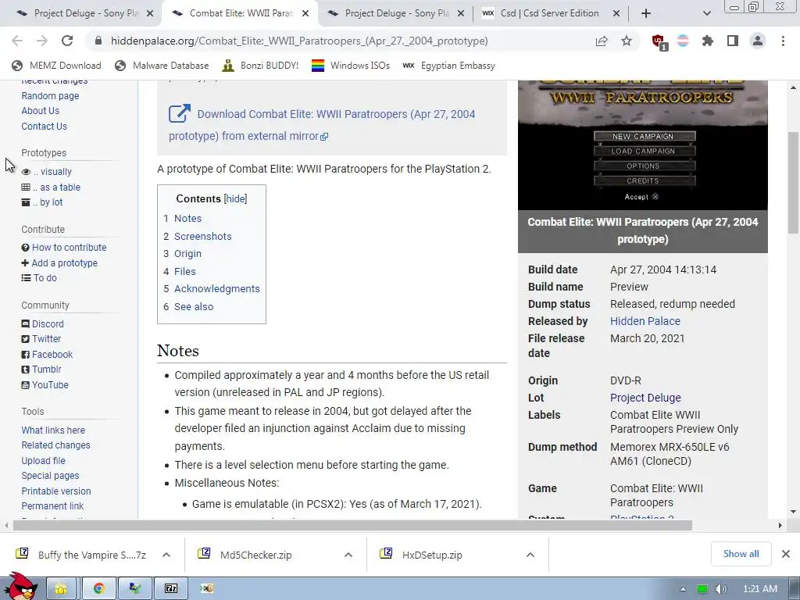Open the Add a prototype link
Image resolution: width=800 pixels, height=600 pixels.
[59, 262]
